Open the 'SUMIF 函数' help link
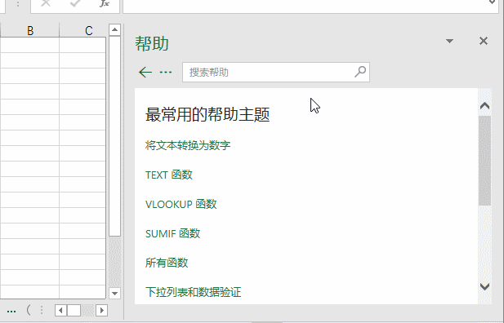 [x=172, y=233]
